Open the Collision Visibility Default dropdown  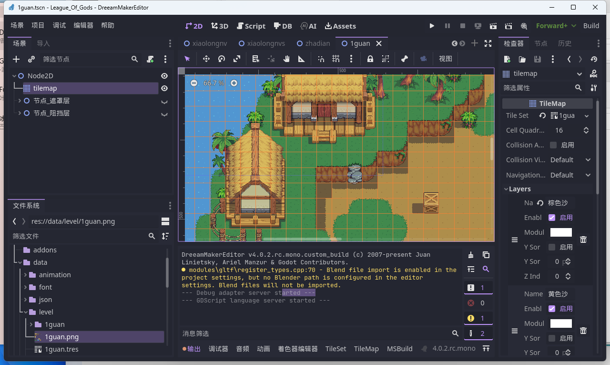click(570, 160)
